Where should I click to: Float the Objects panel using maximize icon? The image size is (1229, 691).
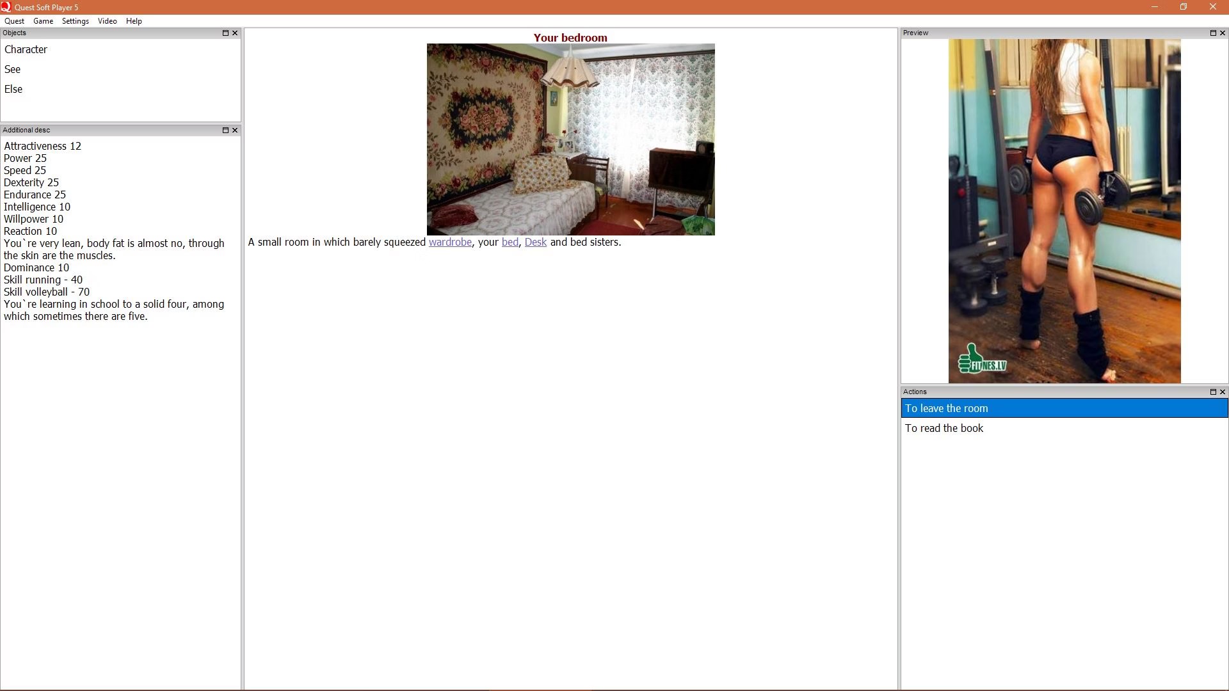pos(225,33)
